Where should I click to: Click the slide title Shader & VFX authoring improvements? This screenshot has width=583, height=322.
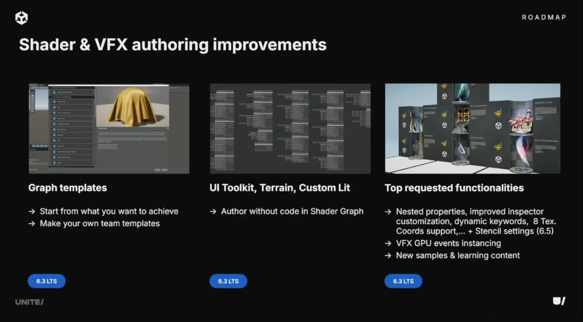point(172,45)
